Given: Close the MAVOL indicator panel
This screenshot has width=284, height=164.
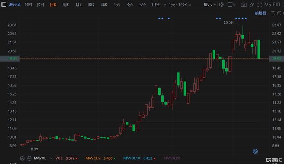Looking at the screenshot, I should tap(29, 158).
